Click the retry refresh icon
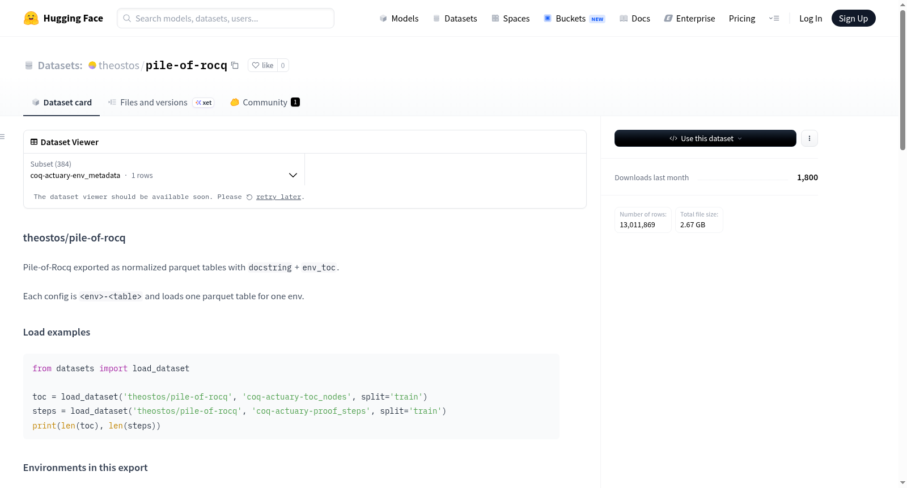Viewport: 907px width, 488px height. pos(249,197)
